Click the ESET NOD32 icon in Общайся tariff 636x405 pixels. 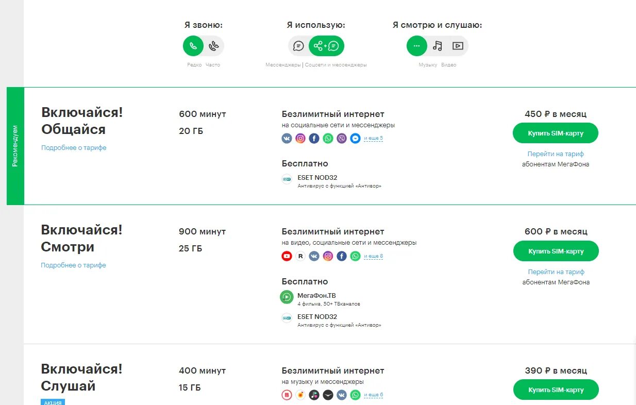[x=287, y=179]
